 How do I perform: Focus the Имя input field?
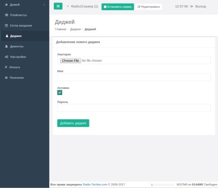[x=134, y=77]
